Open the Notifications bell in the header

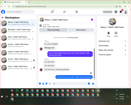tap(121, 12)
